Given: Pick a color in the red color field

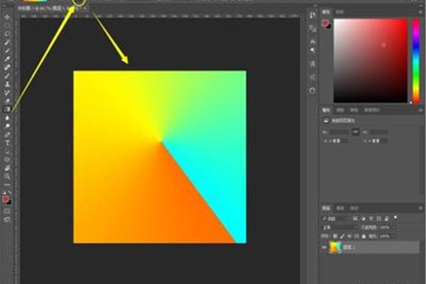Looking at the screenshot, I should [x=371, y=60].
